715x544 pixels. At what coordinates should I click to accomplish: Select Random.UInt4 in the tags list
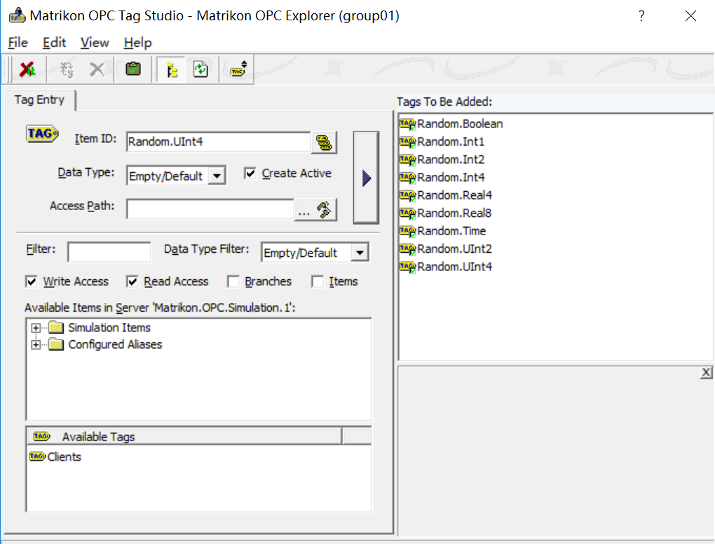pyautogui.click(x=455, y=267)
